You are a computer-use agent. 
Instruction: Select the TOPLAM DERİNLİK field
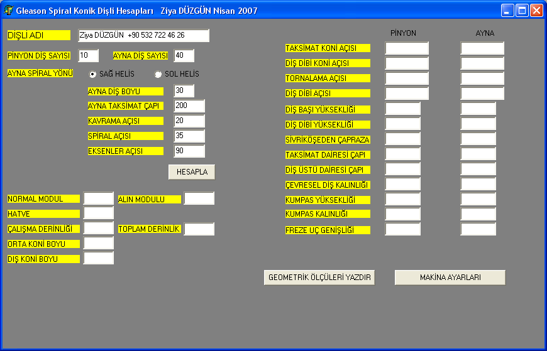pos(199,229)
